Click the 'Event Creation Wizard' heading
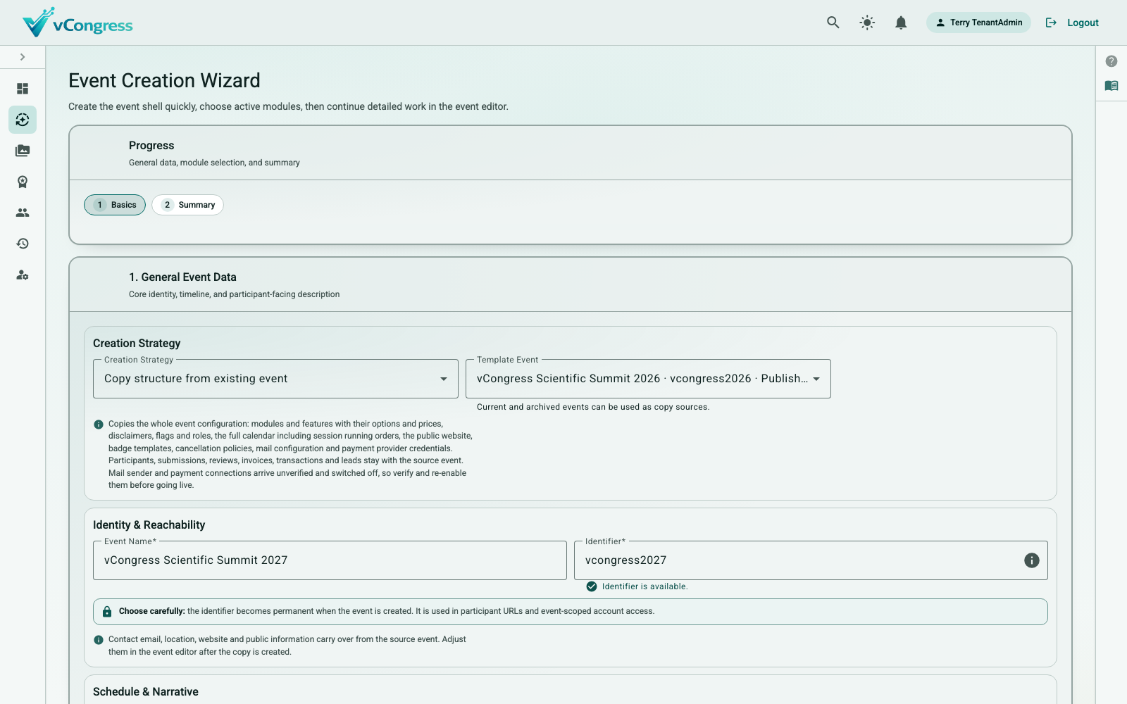 pyautogui.click(x=164, y=81)
